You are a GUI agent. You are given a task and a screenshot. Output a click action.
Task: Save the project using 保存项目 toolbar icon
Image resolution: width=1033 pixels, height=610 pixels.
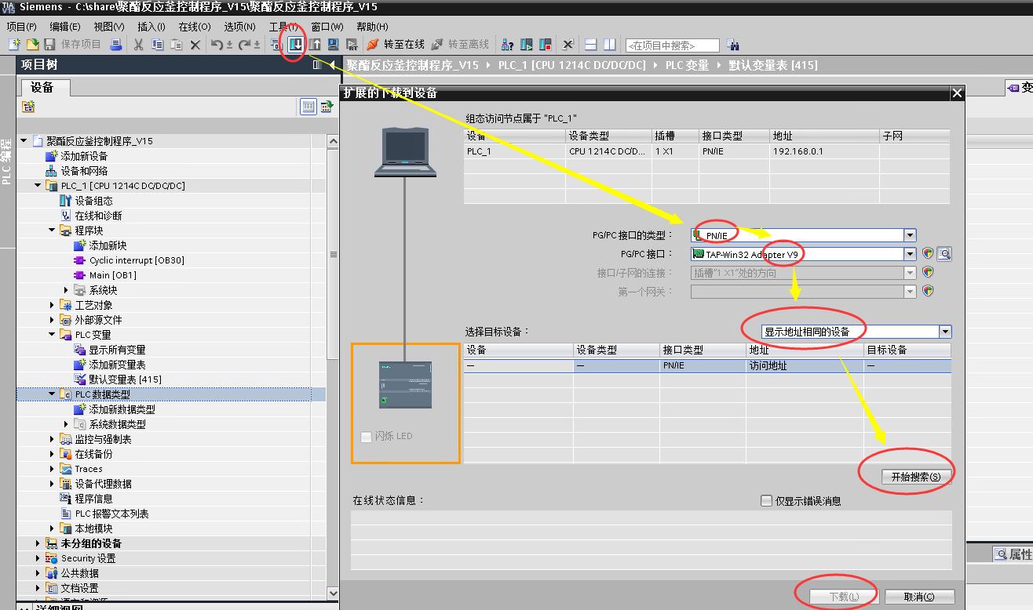coord(50,45)
